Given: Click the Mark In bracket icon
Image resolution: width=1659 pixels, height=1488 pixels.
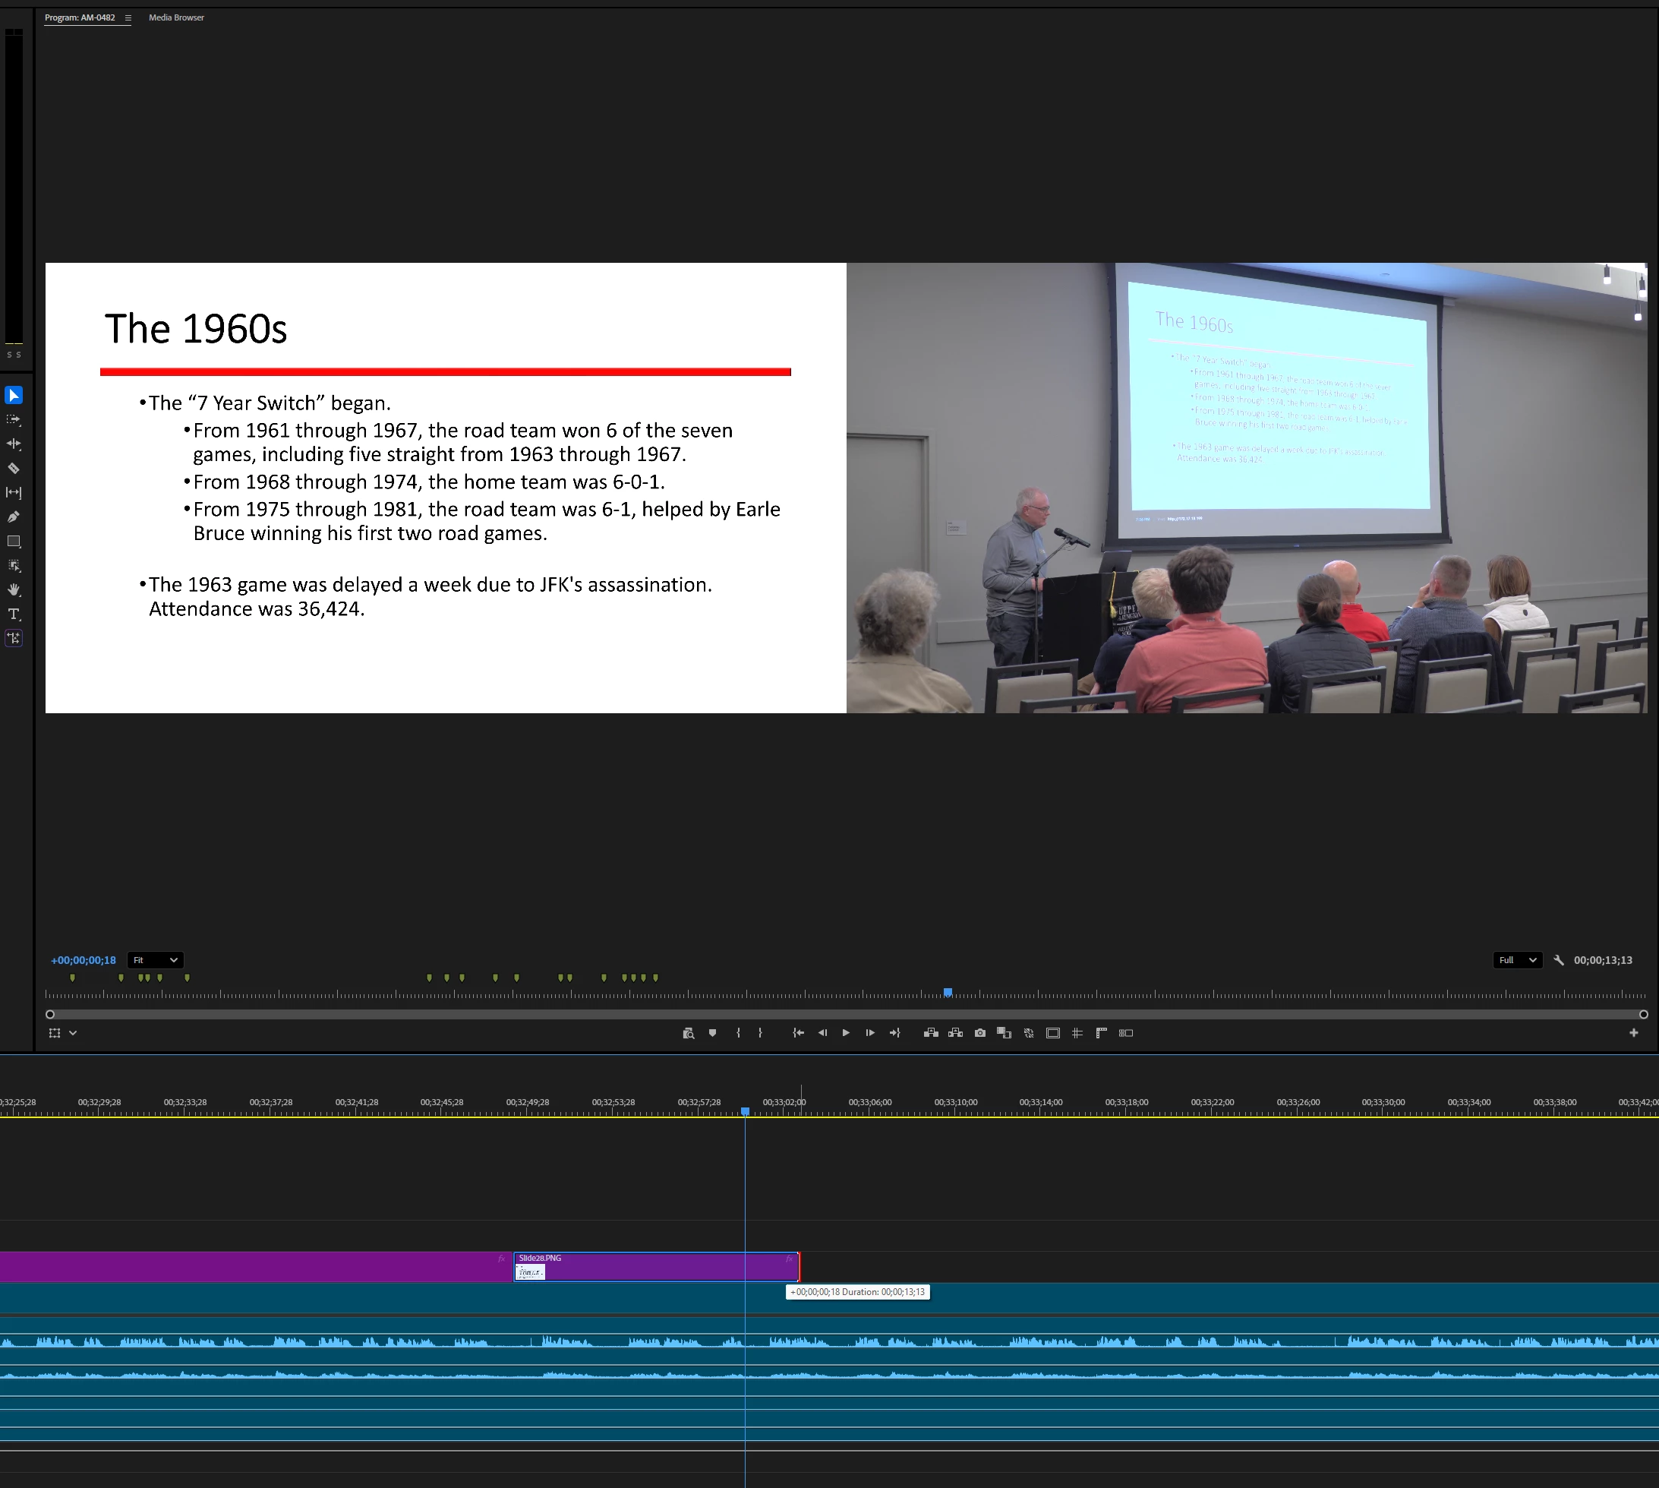Looking at the screenshot, I should coord(738,1032).
